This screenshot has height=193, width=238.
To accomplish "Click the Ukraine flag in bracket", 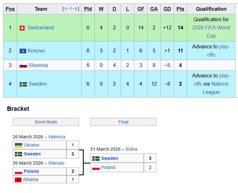I will coord(18,145).
